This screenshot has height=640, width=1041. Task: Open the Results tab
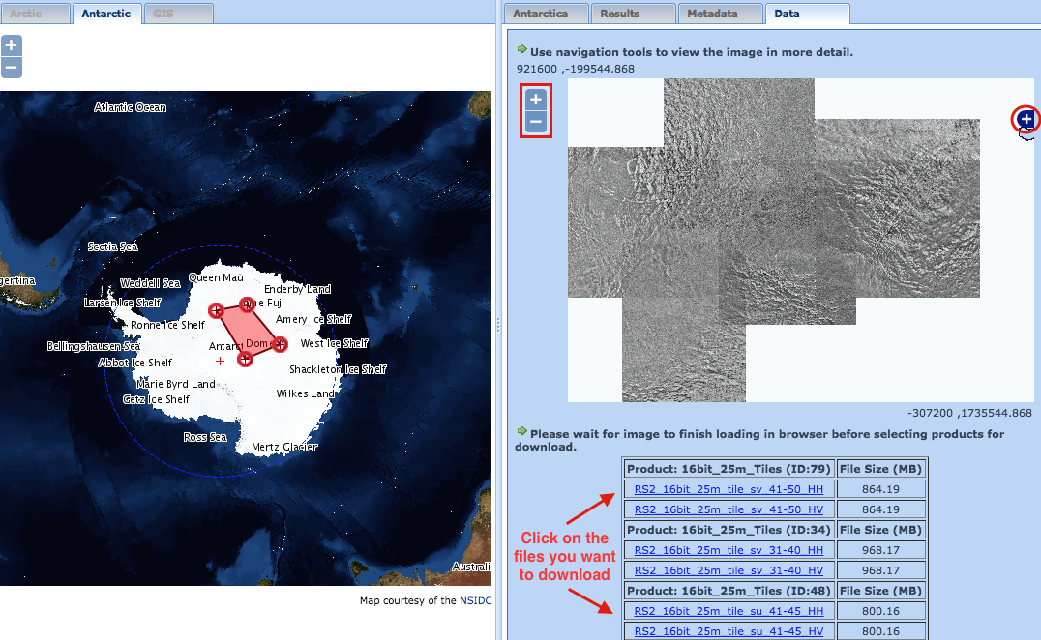[x=632, y=13]
